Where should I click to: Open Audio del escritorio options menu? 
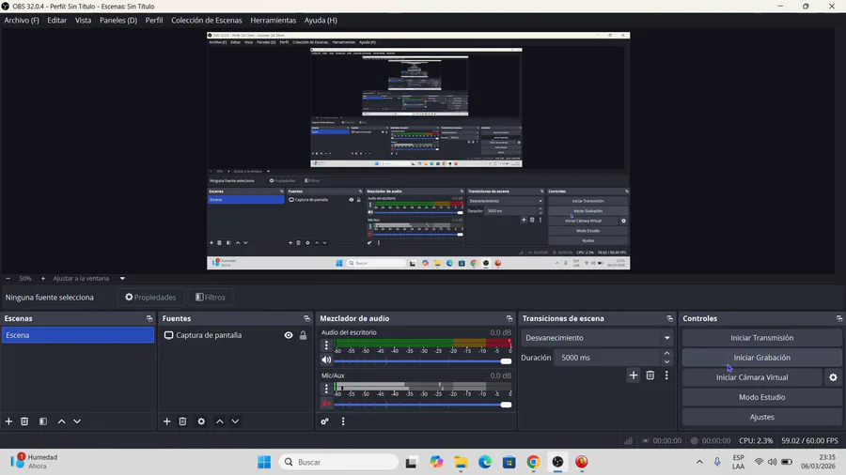[326, 345]
